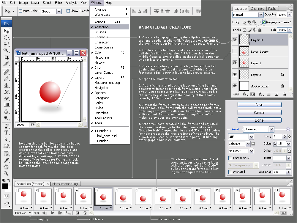Open the Filter menu
The height and width of the screenshot is (223, 297).
pyautogui.click(x=59, y=3)
